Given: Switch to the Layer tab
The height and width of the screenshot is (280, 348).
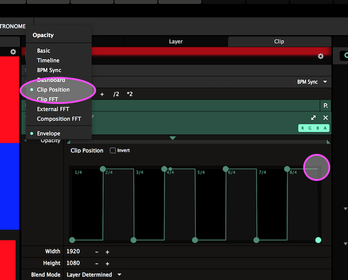Looking at the screenshot, I should point(176,42).
